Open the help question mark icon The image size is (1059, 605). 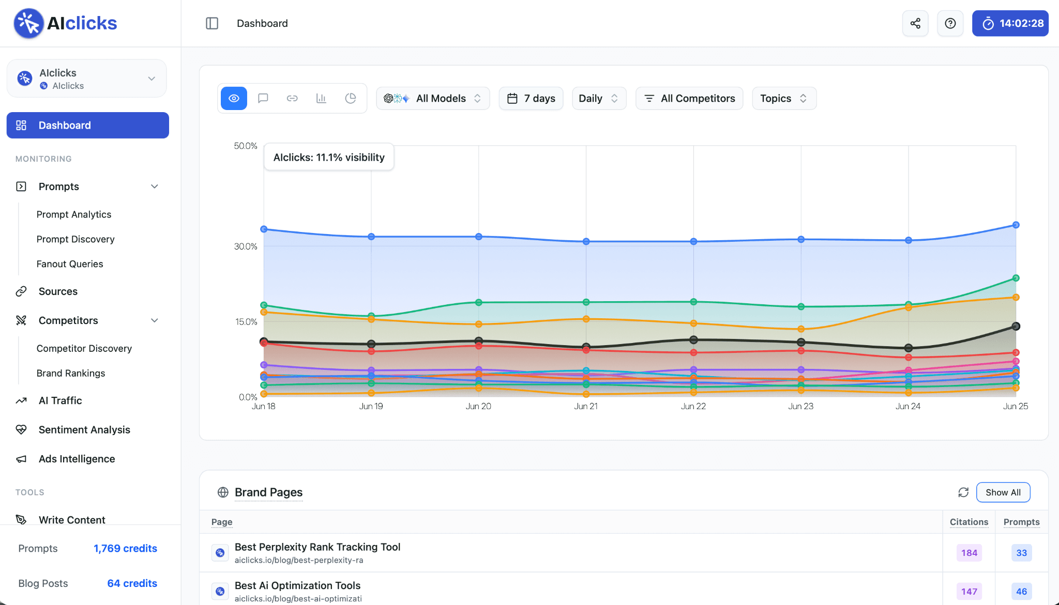[950, 23]
